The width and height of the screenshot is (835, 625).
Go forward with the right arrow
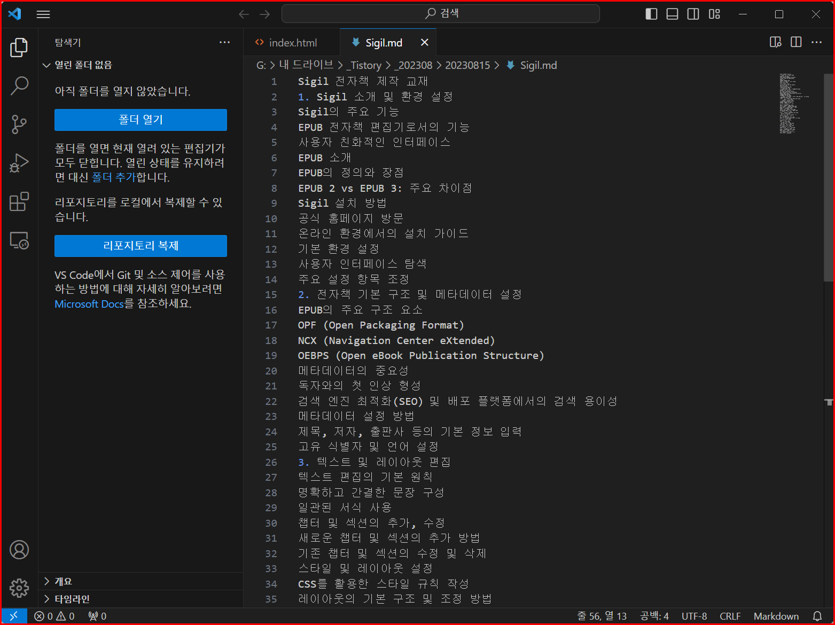pyautogui.click(x=265, y=14)
